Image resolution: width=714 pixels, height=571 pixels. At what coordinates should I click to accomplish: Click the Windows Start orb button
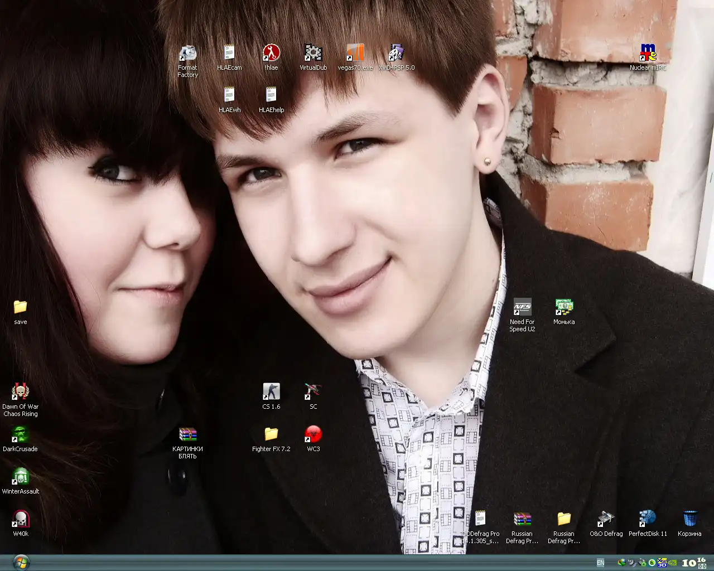coord(21,562)
